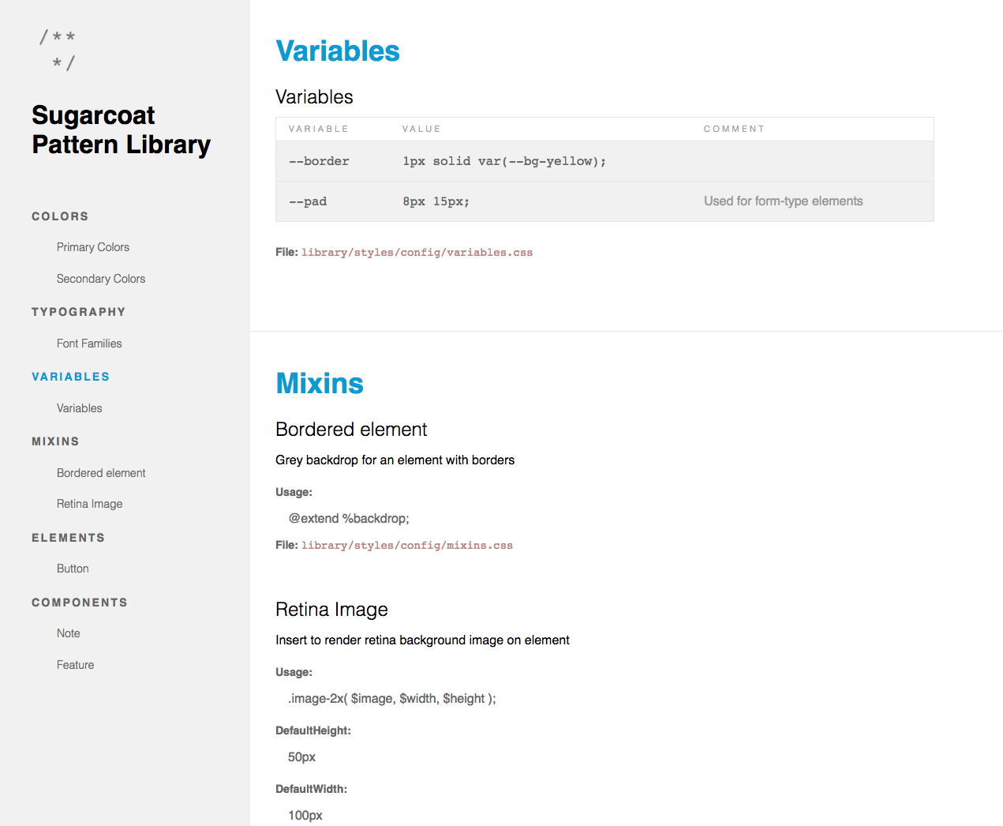The height and width of the screenshot is (826, 1003).
Task: Go to the Colors section heading
Action: pyautogui.click(x=60, y=216)
